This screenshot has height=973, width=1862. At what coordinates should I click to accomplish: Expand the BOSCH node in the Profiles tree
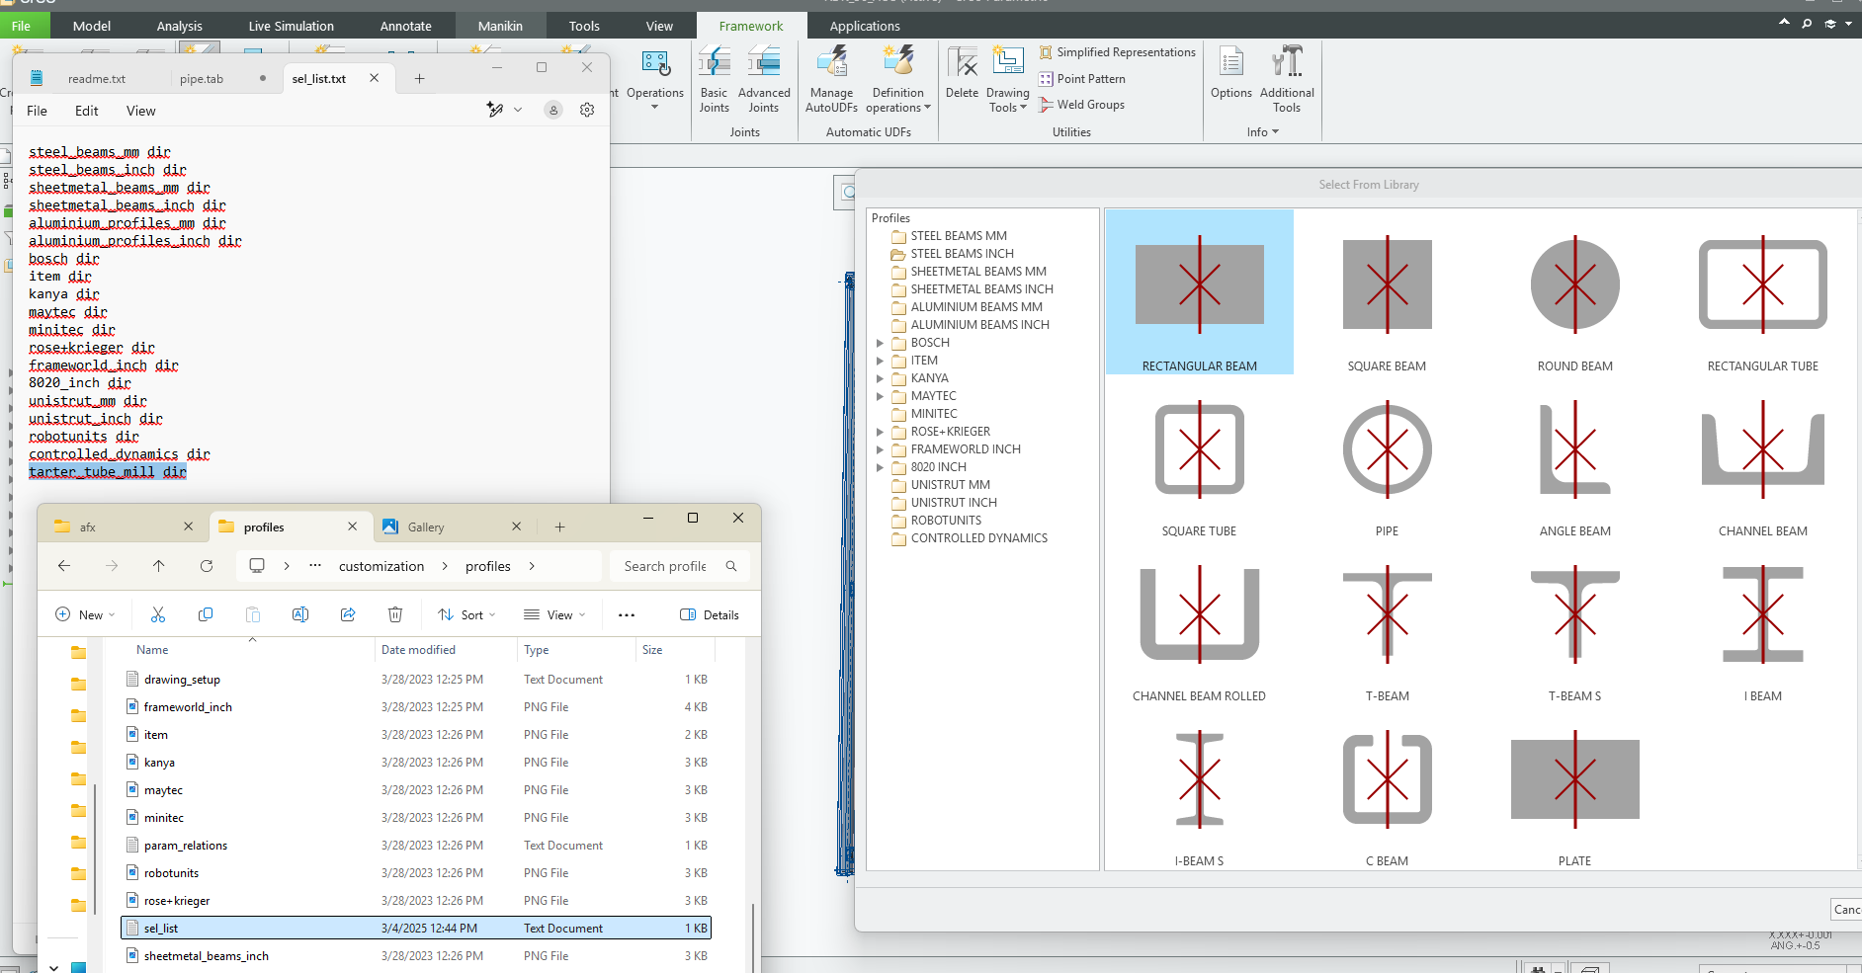point(881,342)
